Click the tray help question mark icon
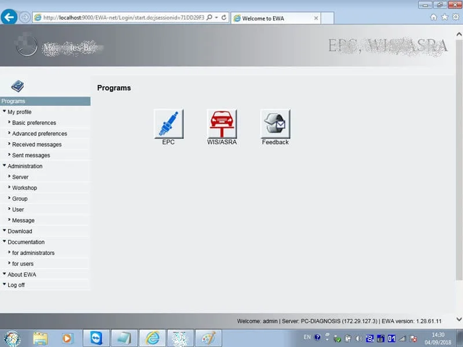 point(317,337)
